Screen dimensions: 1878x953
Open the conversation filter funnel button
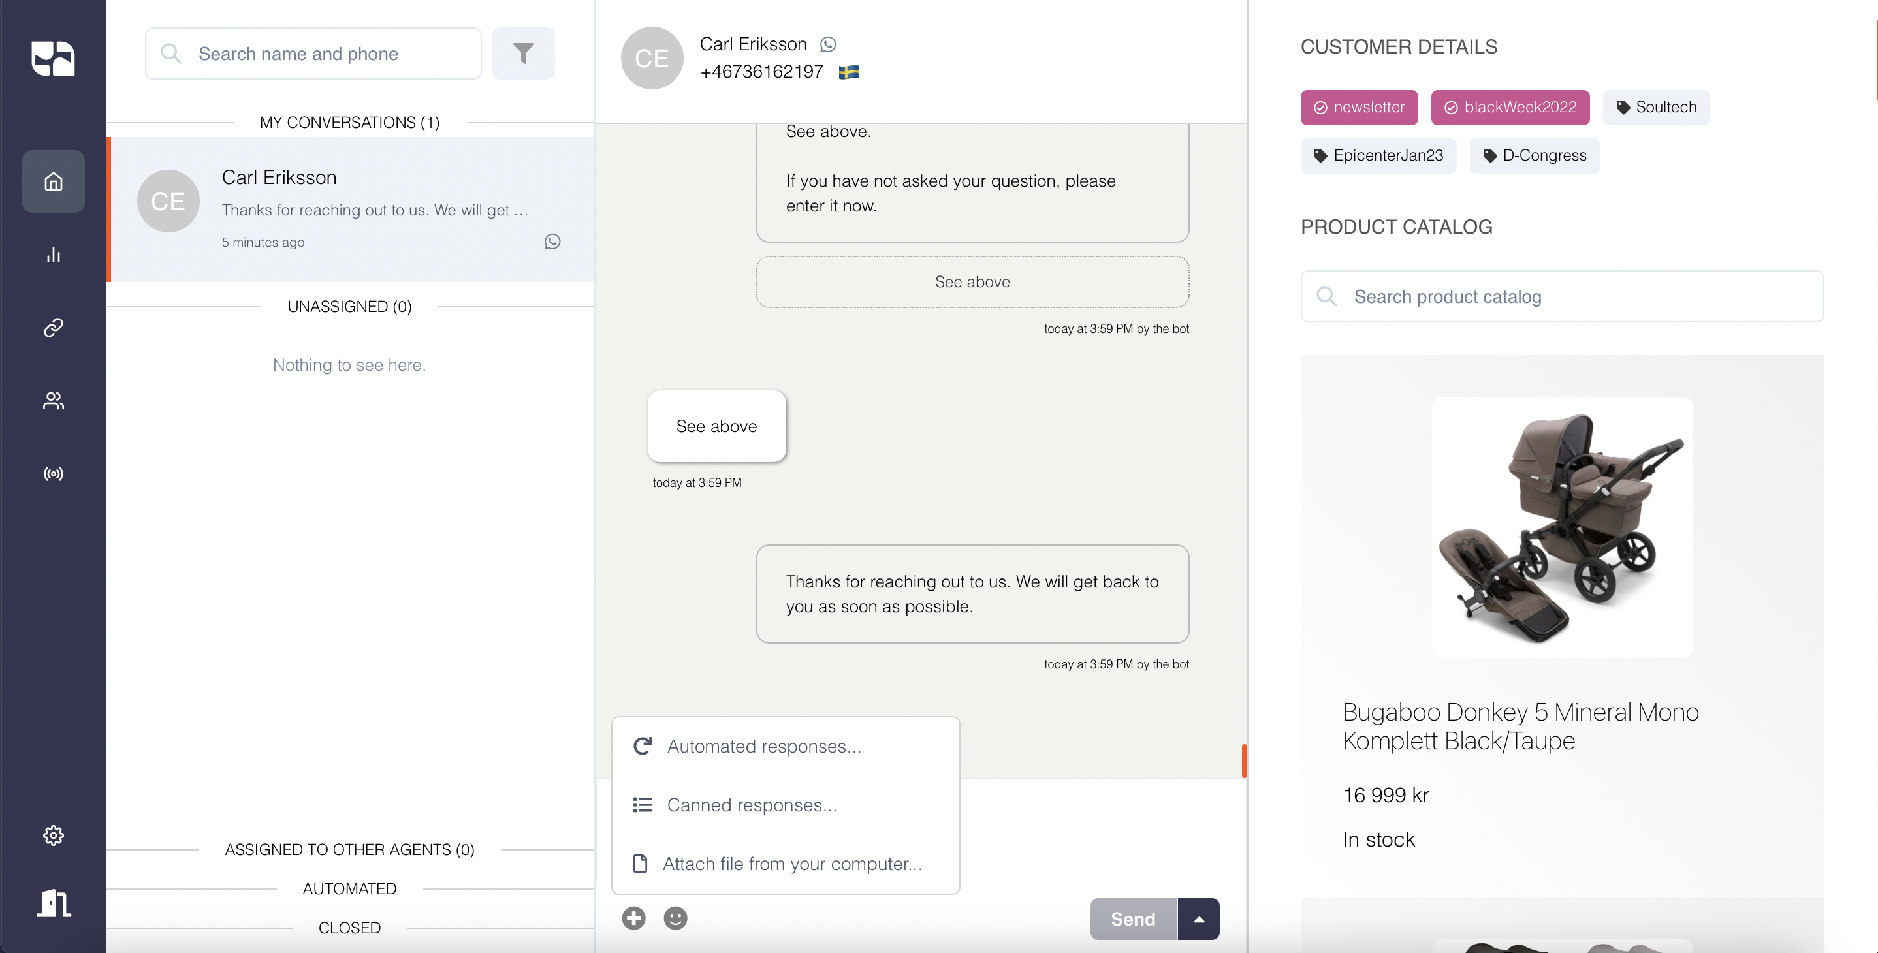click(523, 53)
